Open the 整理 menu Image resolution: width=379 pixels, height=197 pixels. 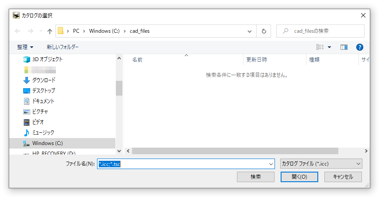pyautogui.click(x=25, y=47)
